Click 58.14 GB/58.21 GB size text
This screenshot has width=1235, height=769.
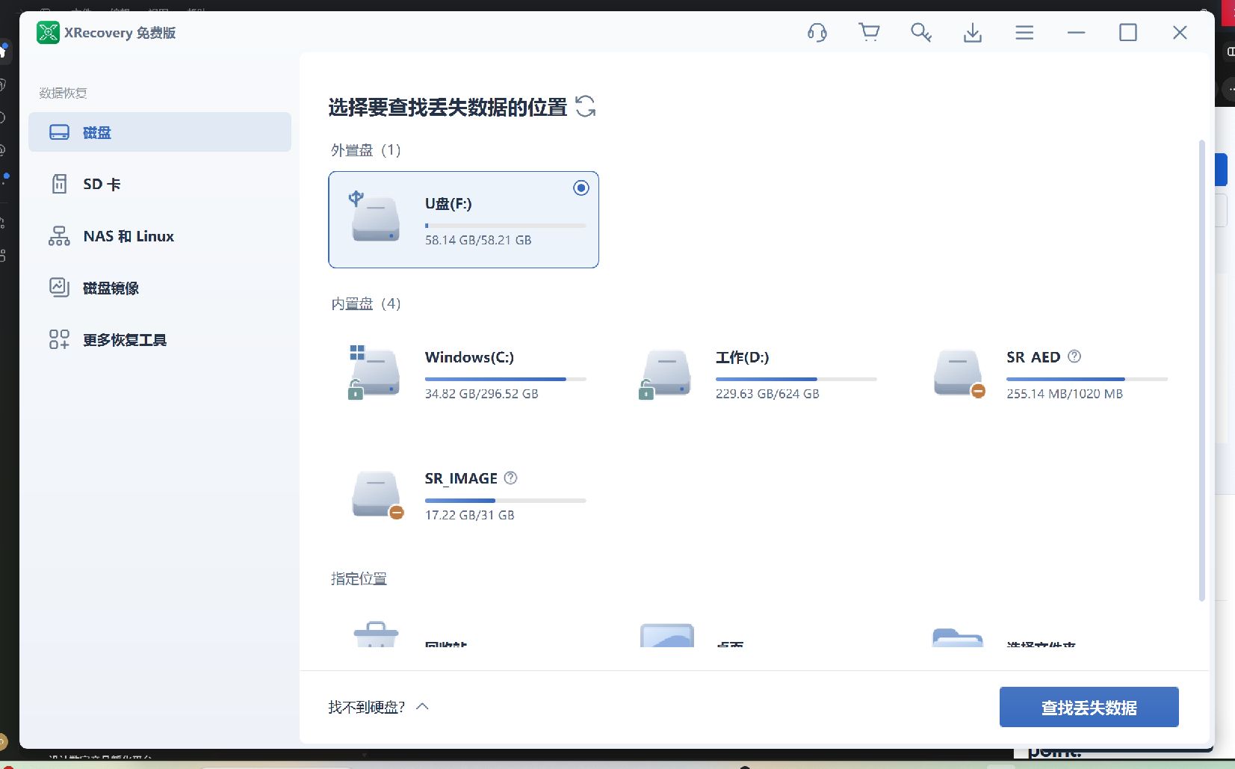[x=478, y=240]
